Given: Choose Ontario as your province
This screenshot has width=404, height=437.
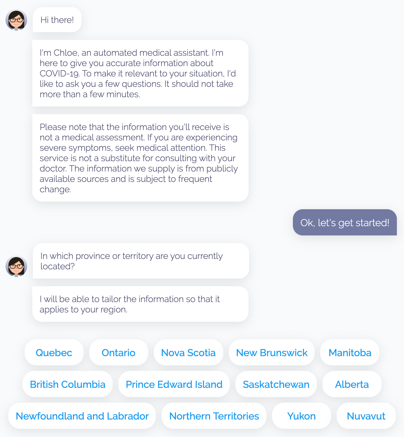Looking at the screenshot, I should (x=119, y=352).
